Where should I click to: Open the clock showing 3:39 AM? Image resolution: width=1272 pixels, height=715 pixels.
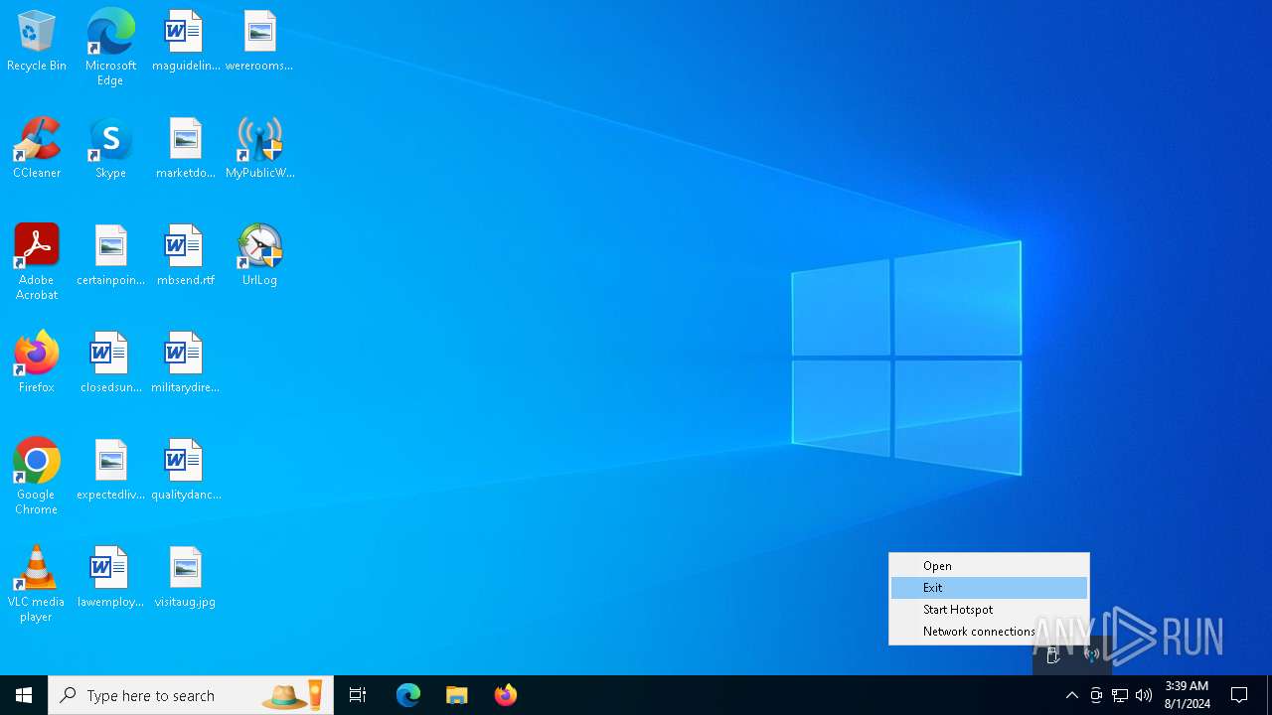click(1187, 695)
